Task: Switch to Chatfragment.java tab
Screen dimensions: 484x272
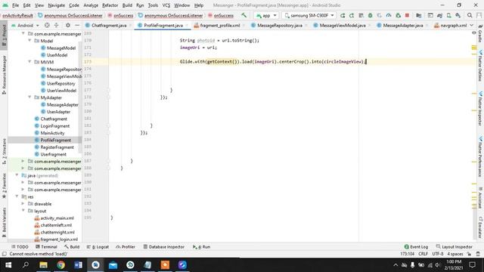Action: [x=109, y=25]
